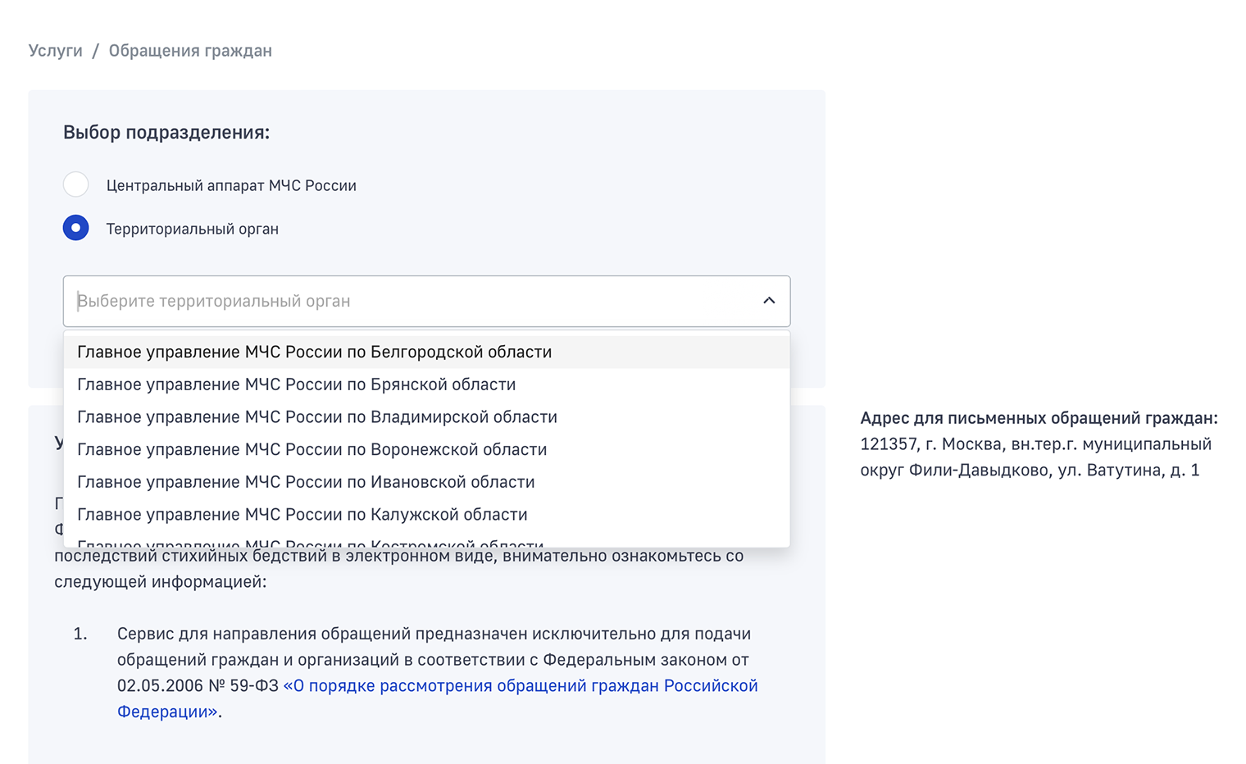Click the Выбор подразделения heading
1246x764 pixels.
click(x=166, y=133)
